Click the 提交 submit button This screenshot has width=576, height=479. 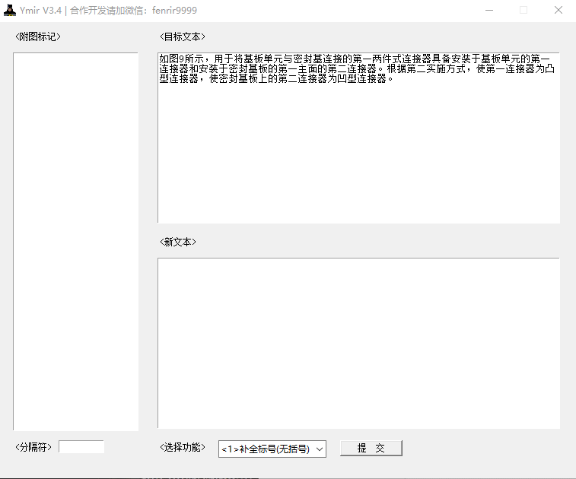click(x=371, y=449)
